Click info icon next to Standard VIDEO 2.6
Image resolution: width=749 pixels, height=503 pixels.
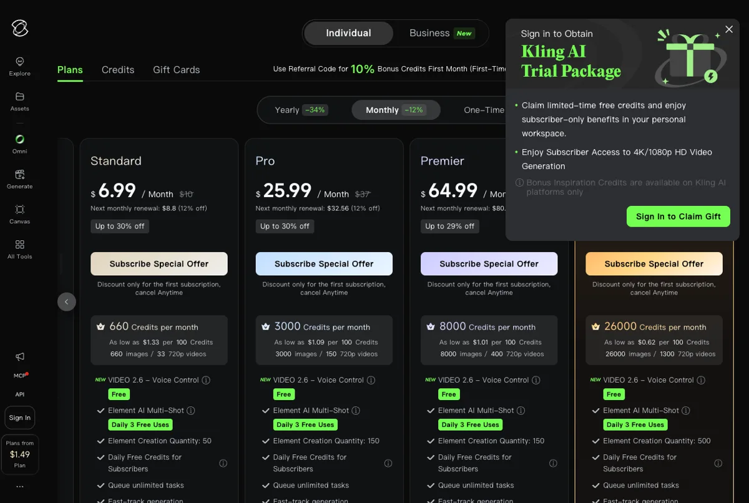click(206, 380)
